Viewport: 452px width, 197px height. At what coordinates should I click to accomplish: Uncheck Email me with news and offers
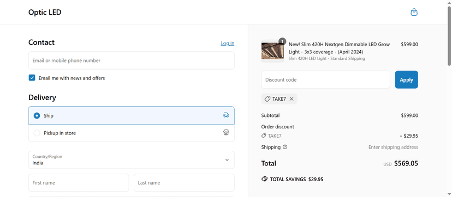coord(32,78)
